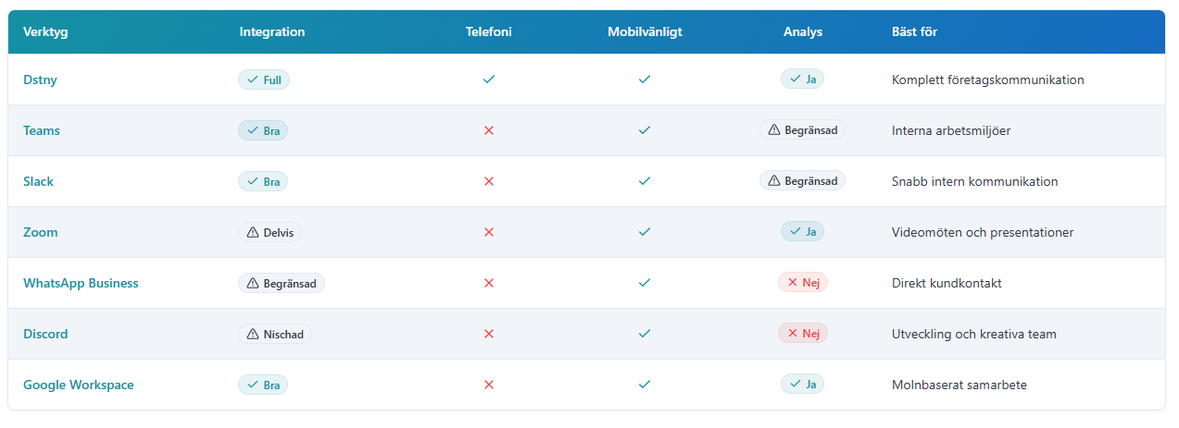Select the Integration column header
This screenshot has height=428, width=1179.
click(x=272, y=31)
